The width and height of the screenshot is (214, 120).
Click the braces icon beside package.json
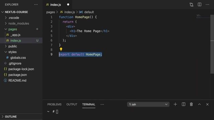[5, 75]
